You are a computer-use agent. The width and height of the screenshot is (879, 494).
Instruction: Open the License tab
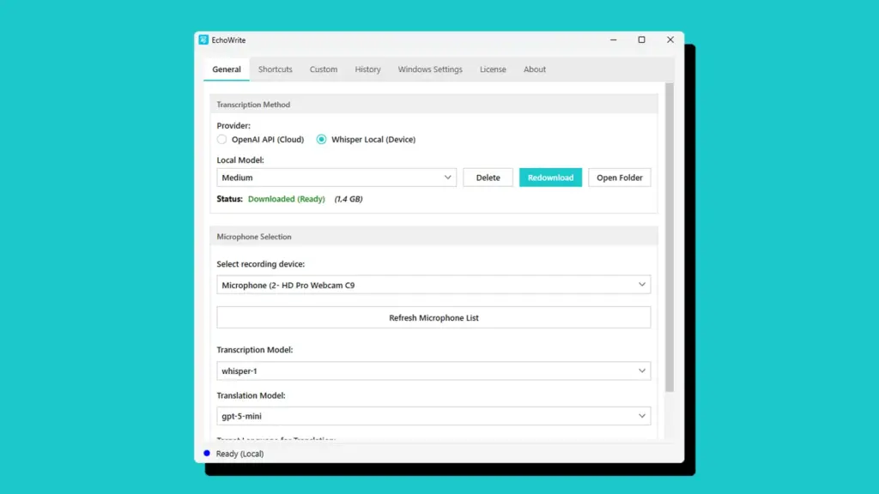tap(493, 69)
